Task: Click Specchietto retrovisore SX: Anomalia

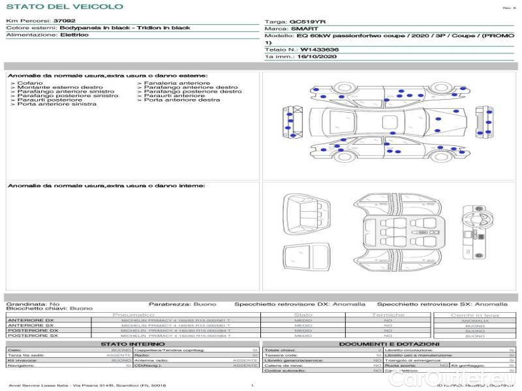Action: pos(442,304)
